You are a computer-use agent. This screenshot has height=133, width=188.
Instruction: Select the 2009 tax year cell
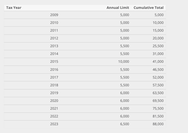tap(54, 15)
